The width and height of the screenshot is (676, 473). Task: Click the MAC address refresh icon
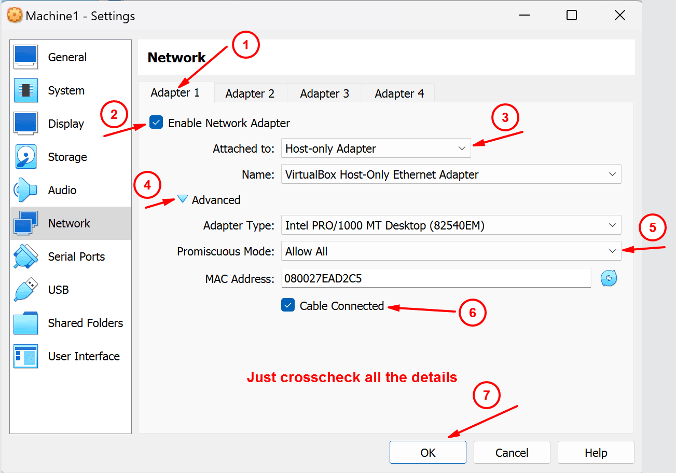tap(608, 278)
